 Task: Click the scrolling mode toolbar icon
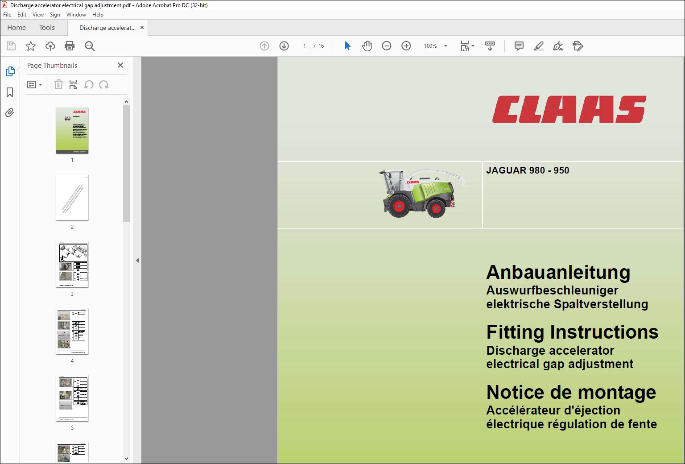click(x=490, y=46)
